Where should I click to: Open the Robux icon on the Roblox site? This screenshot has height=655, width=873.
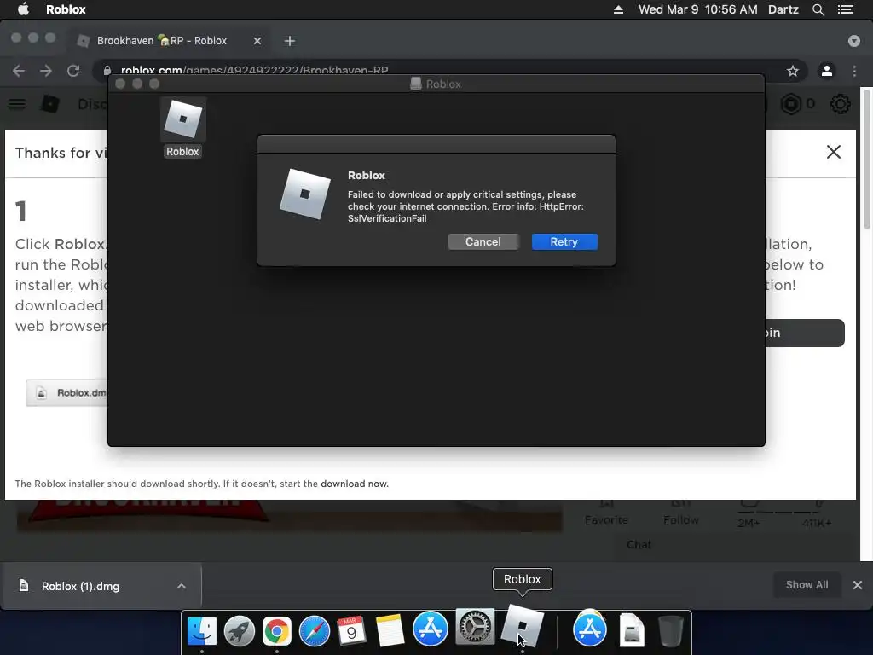click(x=791, y=104)
